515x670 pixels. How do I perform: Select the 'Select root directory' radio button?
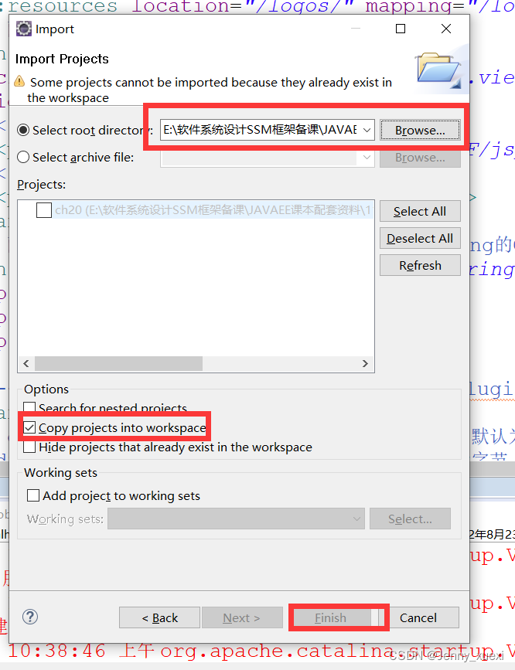[23, 130]
